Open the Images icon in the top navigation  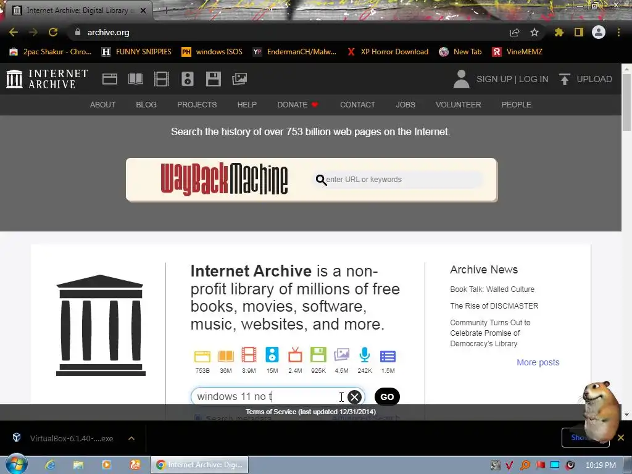pyautogui.click(x=239, y=79)
